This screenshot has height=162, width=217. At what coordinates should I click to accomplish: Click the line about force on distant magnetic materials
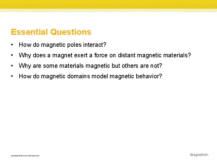[105, 55]
